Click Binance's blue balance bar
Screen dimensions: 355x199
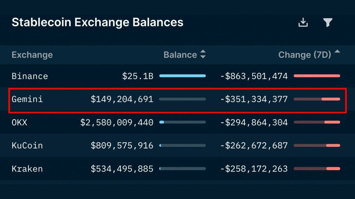[x=182, y=76]
